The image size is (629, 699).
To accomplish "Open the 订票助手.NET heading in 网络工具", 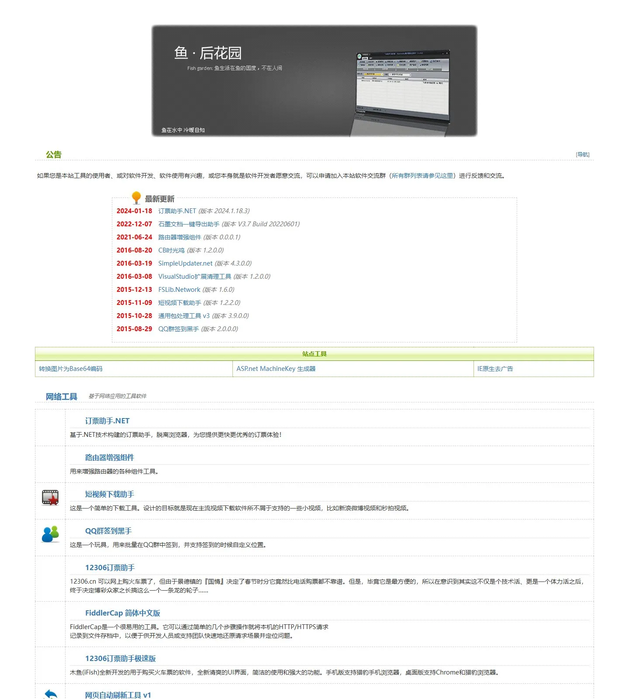I will pyautogui.click(x=107, y=421).
